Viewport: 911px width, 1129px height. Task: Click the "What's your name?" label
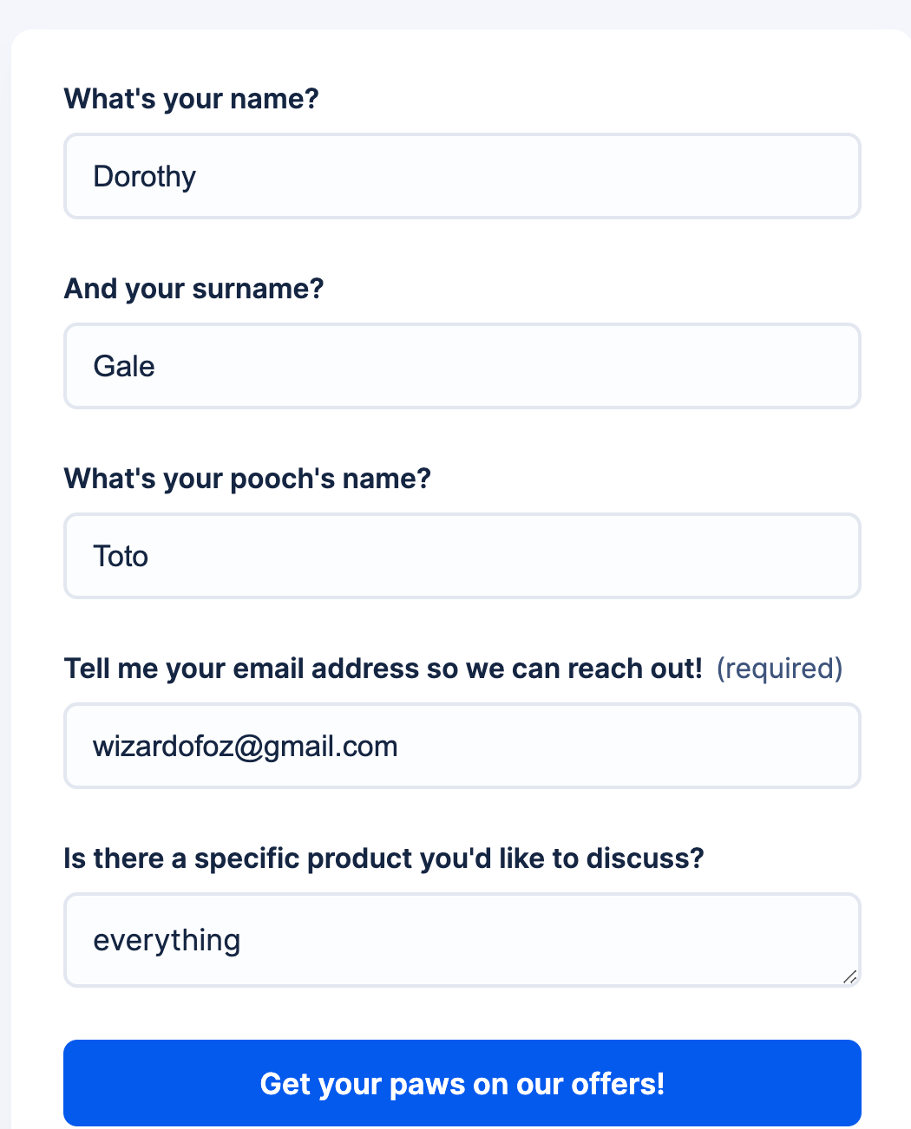coord(192,99)
